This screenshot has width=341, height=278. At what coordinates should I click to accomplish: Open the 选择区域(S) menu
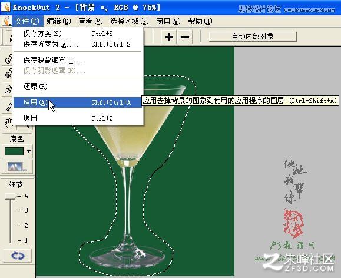pyautogui.click(x=130, y=21)
